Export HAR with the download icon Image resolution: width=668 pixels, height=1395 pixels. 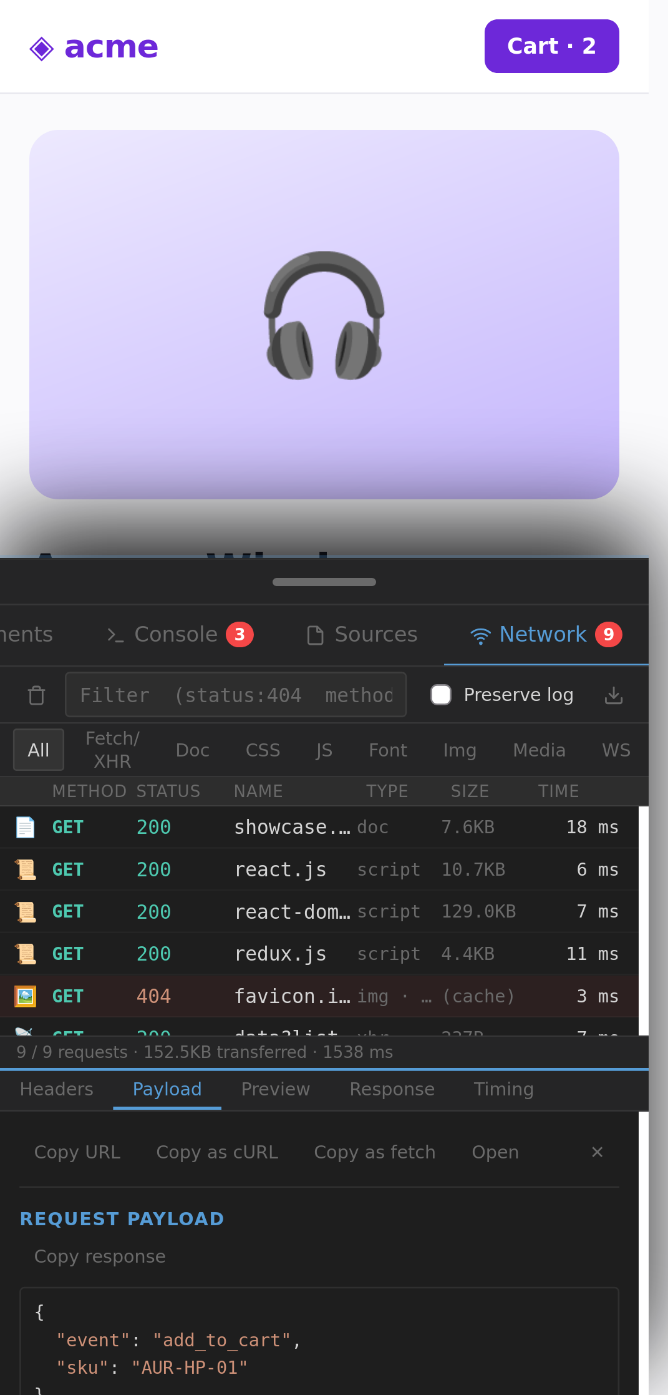click(614, 695)
